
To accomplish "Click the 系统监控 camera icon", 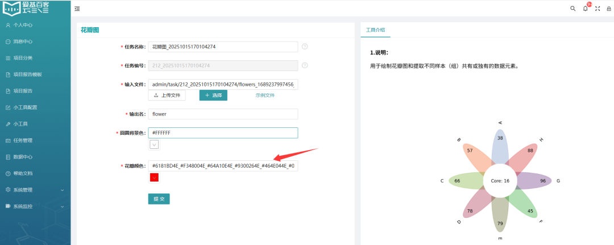I will 8,206.
